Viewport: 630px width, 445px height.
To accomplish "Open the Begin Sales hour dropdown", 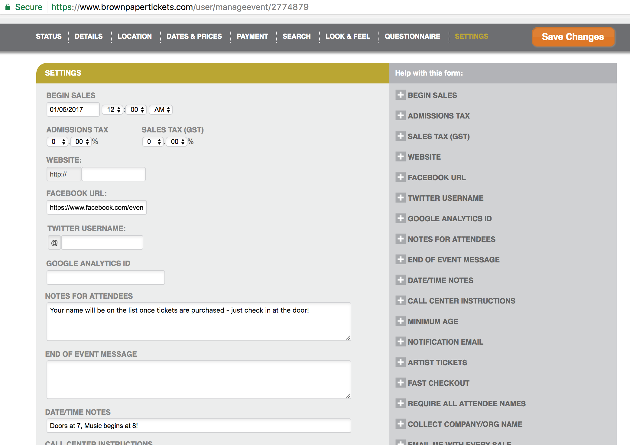I will [113, 109].
